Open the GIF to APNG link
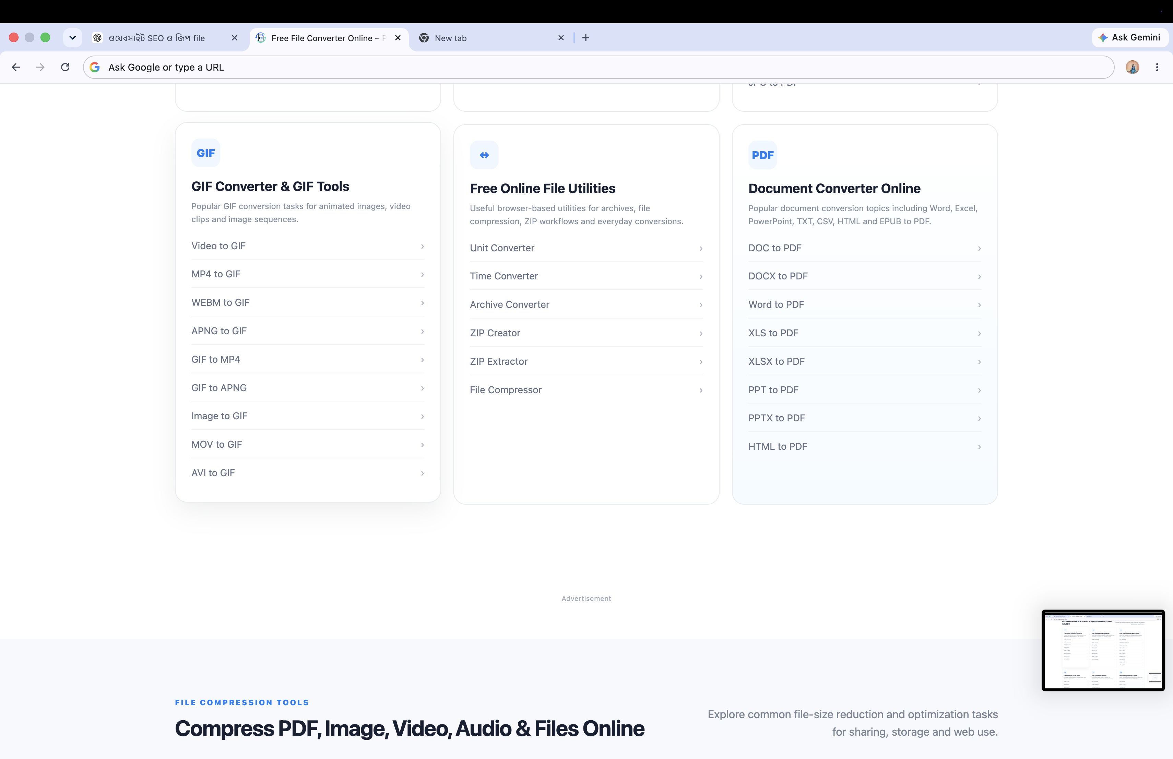Viewport: 1173px width, 759px height. point(308,388)
